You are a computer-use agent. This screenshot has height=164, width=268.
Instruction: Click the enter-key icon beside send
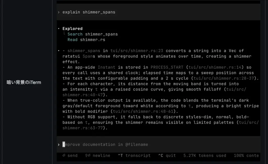tap(64, 156)
